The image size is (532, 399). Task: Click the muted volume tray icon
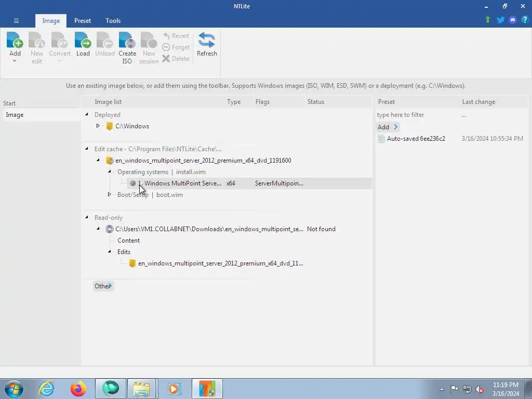click(480, 390)
